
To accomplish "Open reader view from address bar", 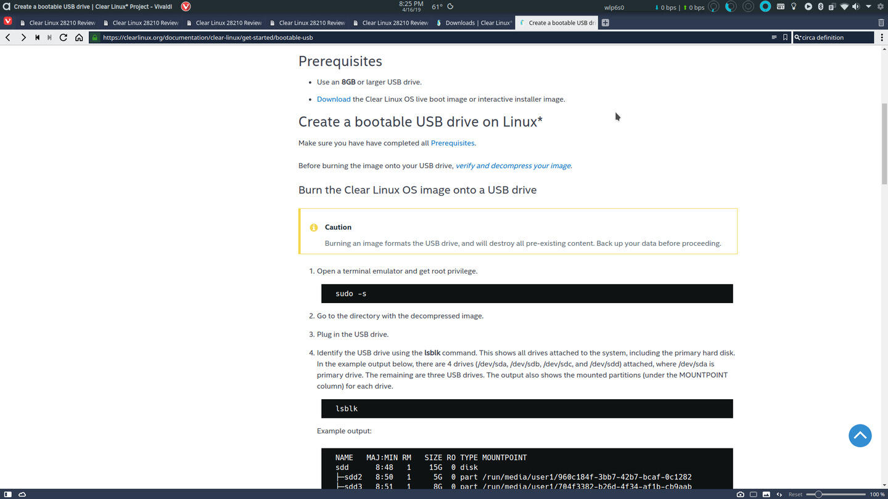I will [774, 38].
